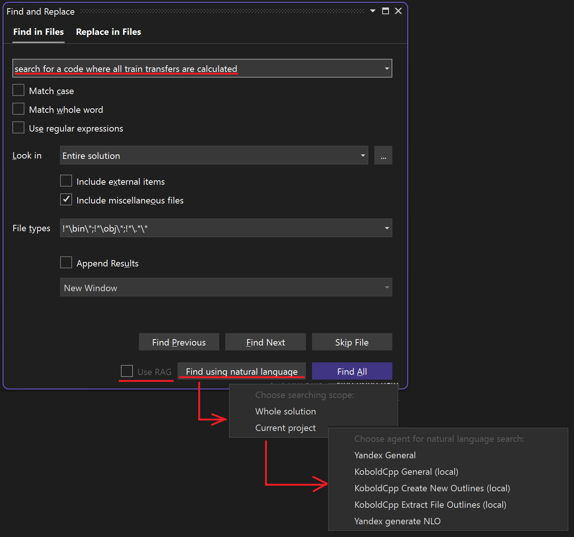This screenshot has width=574, height=537.
Task: Enable Match whole word option
Action: pos(18,109)
